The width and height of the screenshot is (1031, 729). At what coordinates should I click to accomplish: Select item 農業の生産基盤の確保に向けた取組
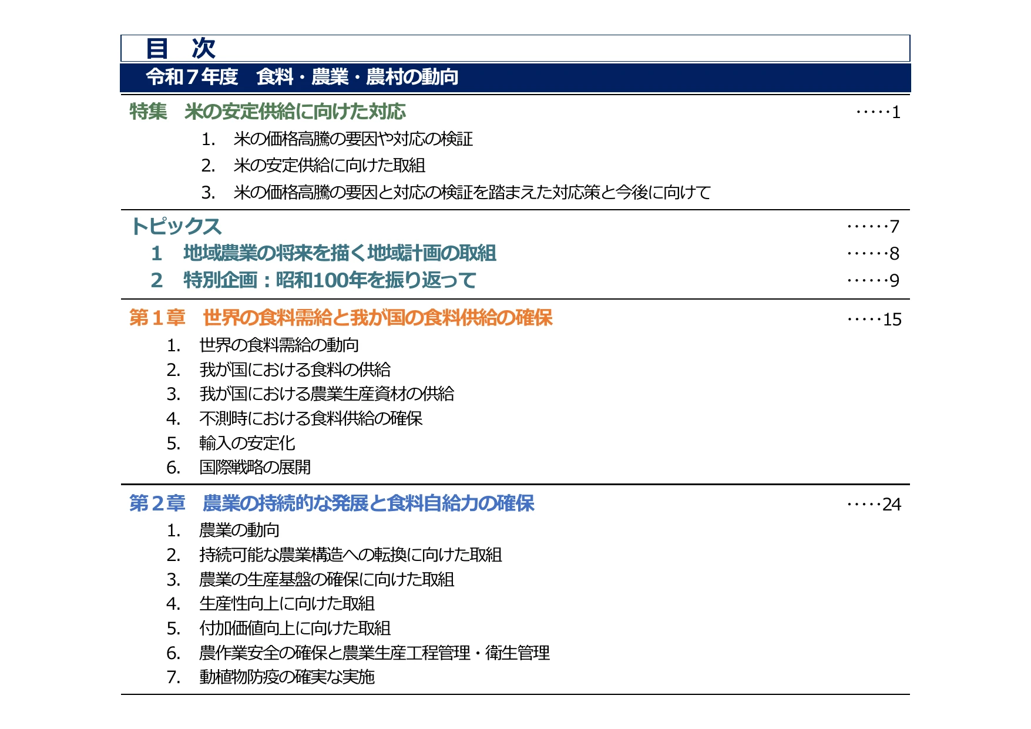point(327,580)
